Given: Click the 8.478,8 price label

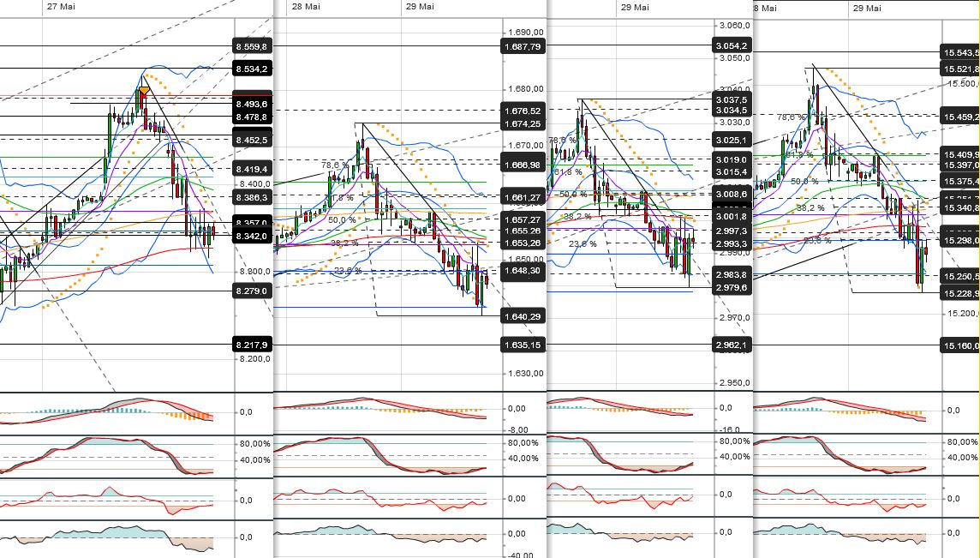Looking at the screenshot, I should click(253, 117).
